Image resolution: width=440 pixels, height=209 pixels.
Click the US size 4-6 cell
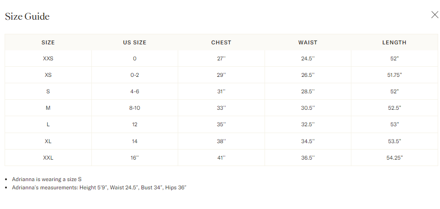coord(135,91)
